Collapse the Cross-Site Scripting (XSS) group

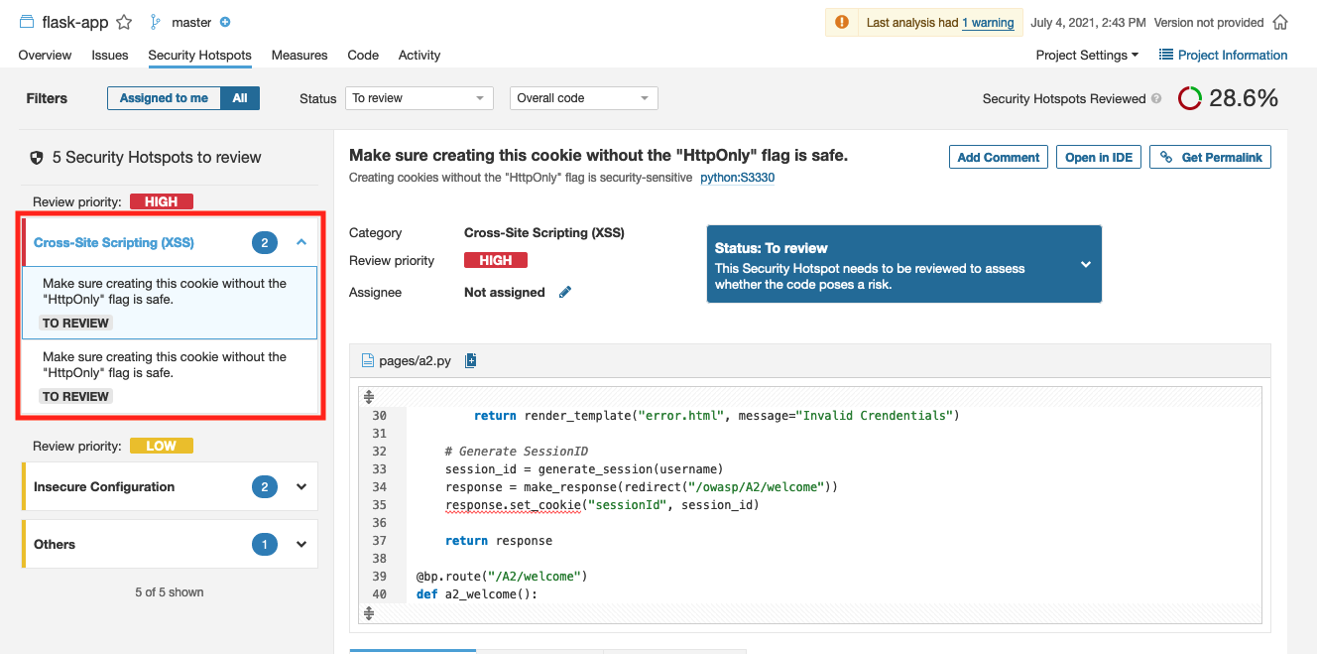(301, 242)
